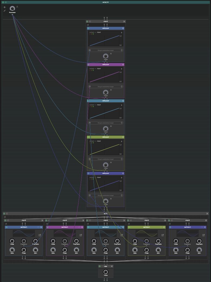211x282 pixels.
Task: Remove the blue cable_expr node
Action: click(123, 28)
